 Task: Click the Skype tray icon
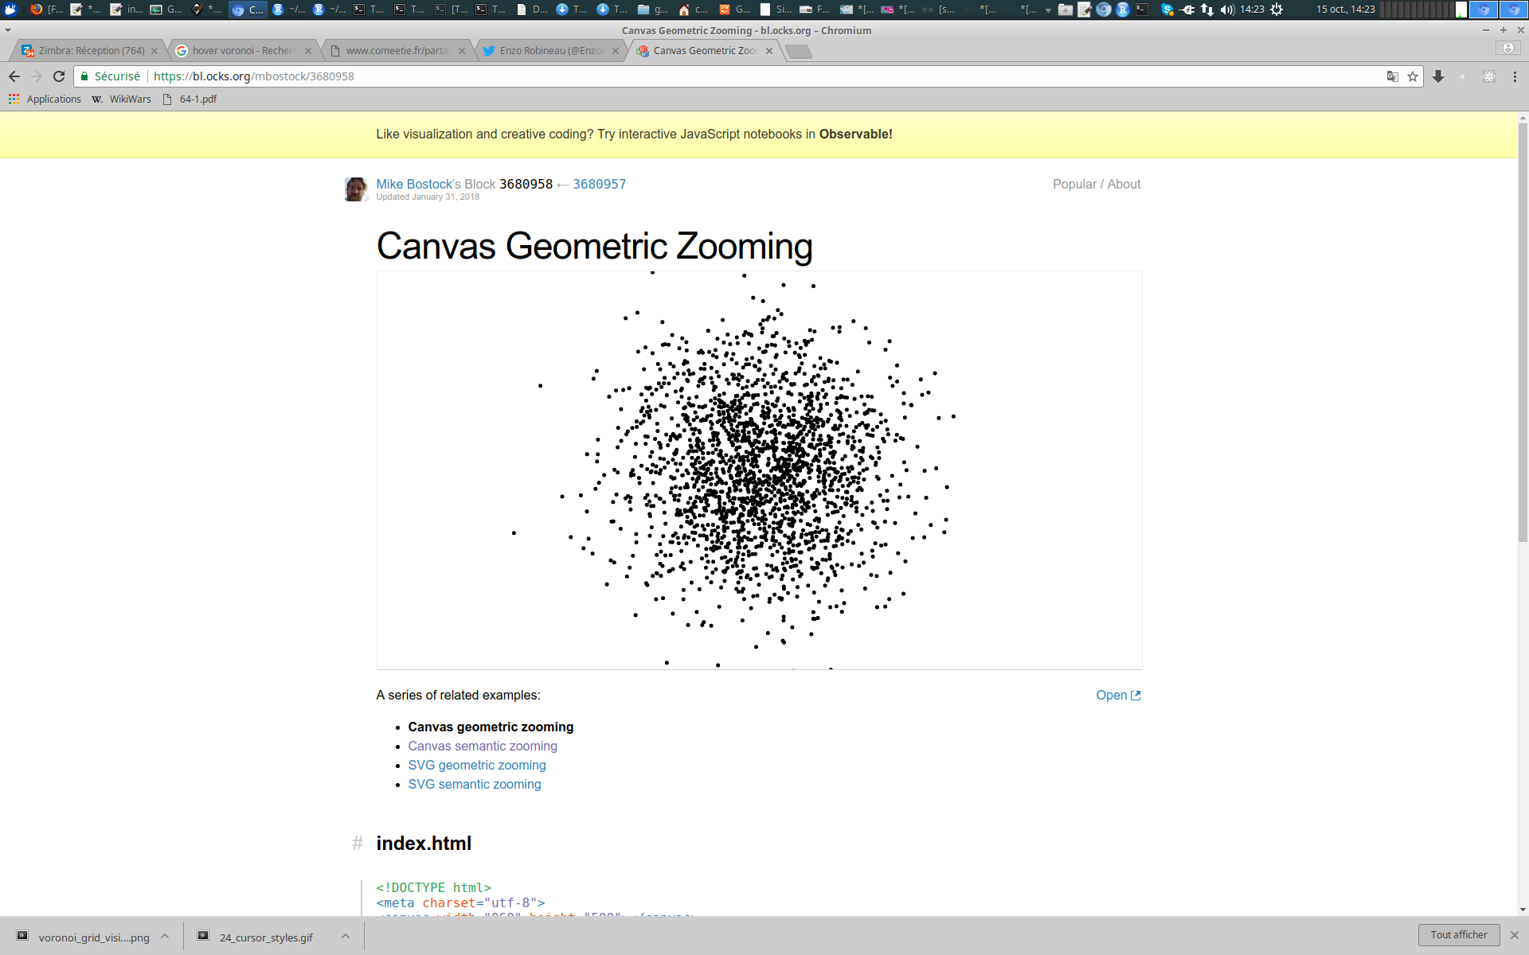(1167, 10)
